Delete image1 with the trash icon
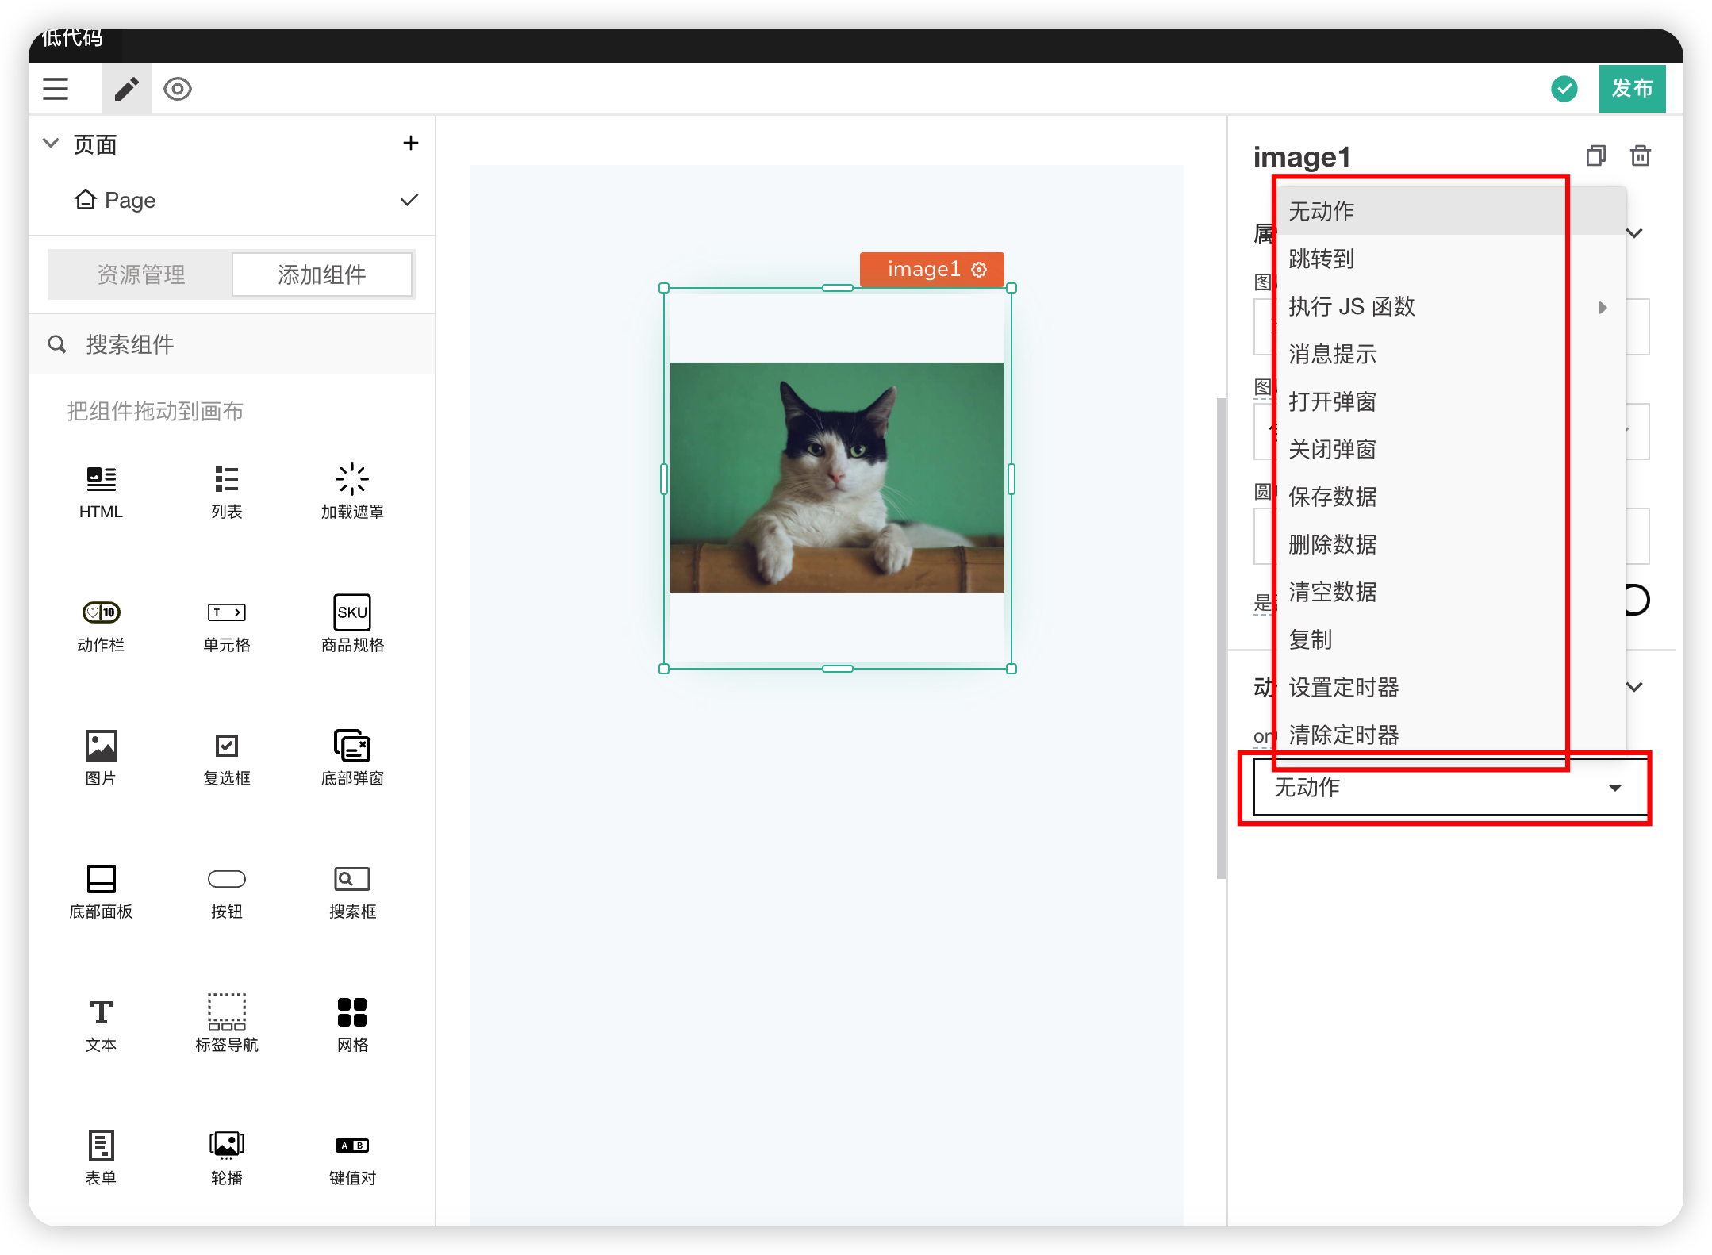The image size is (1712, 1255). (x=1640, y=155)
